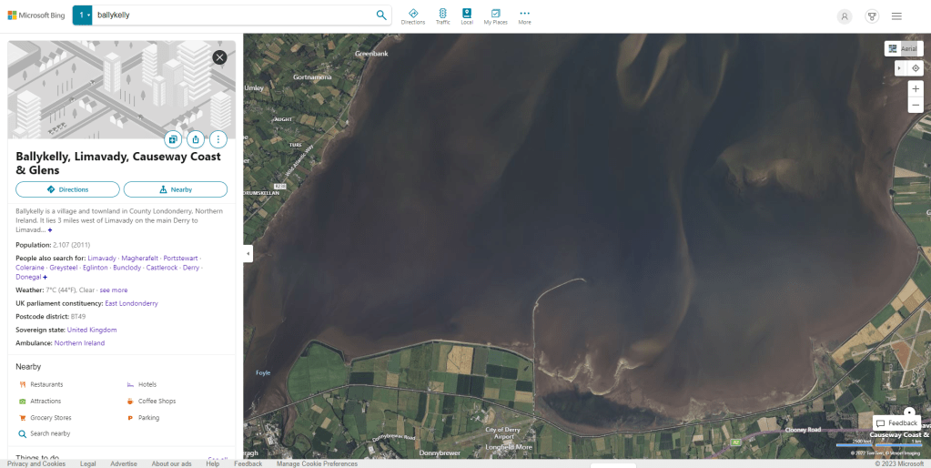Save Ballykelly to a collection
This screenshot has height=468, width=931.
point(173,139)
